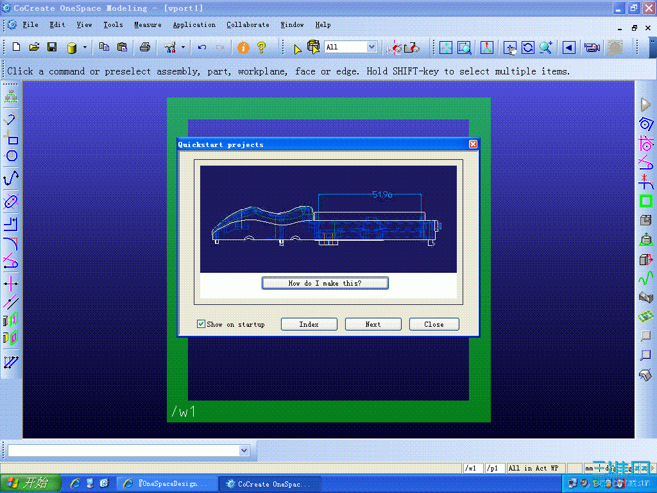Click the Copy icon in the toolbar

[x=104, y=47]
